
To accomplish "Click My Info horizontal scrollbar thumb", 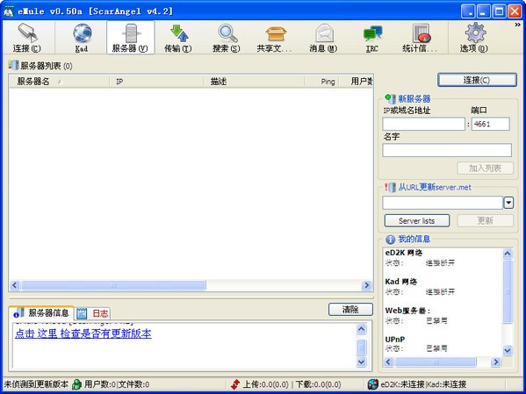I will coord(436,362).
